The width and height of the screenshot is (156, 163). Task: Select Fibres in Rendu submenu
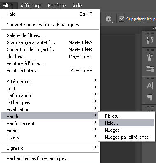click(126, 116)
